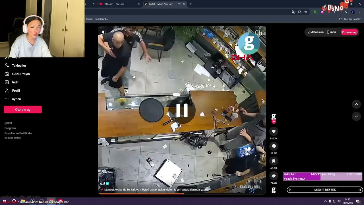Click the translate page icon
Viewport: 364px width, 205px height.
(293, 12)
